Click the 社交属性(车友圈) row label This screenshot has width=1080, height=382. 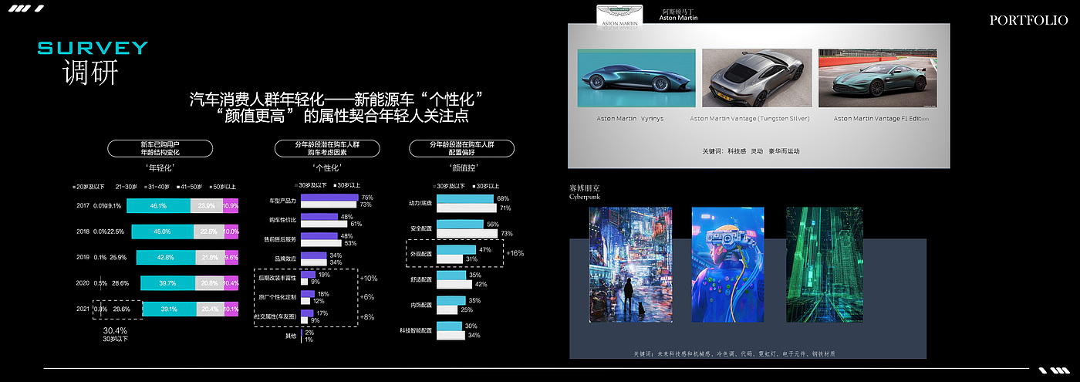pyautogui.click(x=275, y=316)
